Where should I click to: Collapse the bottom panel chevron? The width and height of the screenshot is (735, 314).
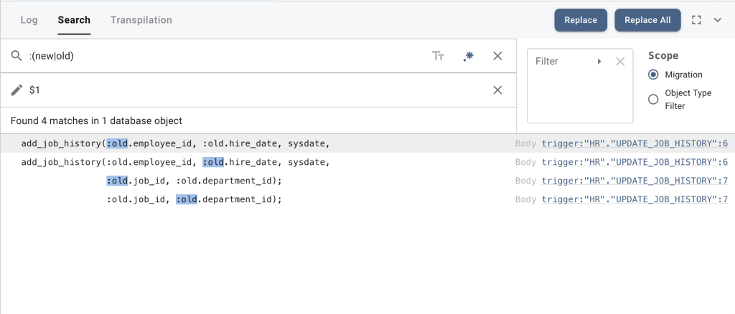718,20
